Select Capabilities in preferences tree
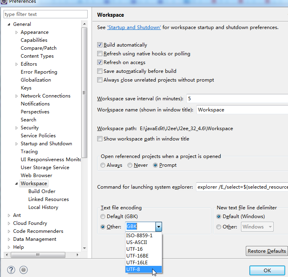The image size is (288, 277). 34,40
